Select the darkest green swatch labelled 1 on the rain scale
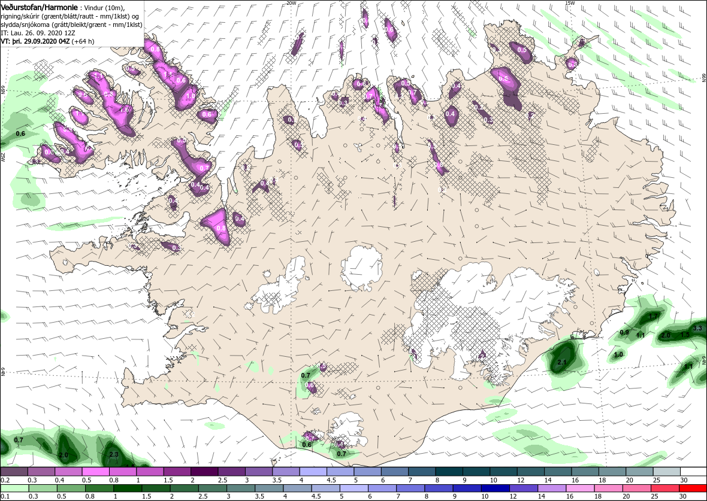The image size is (707, 501). 128,488
